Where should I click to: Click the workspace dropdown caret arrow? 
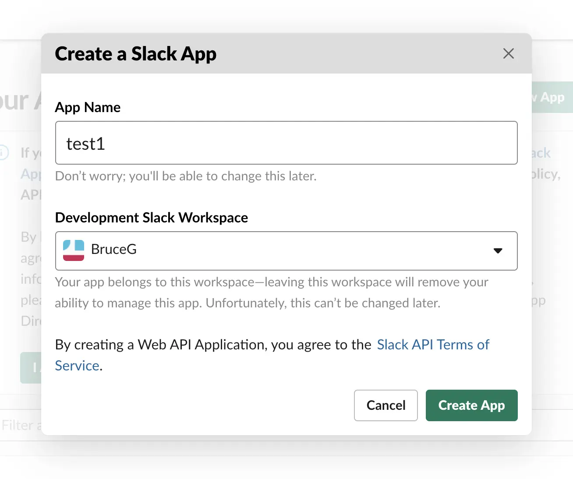pyautogui.click(x=498, y=250)
